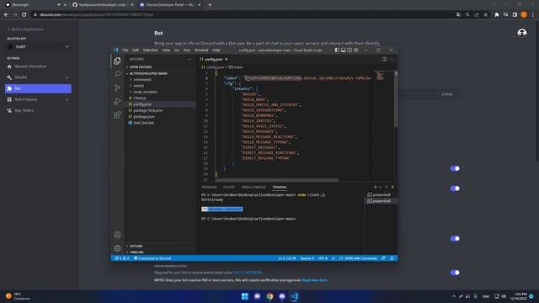This screenshot has width=539, height=303.
Task: Click the feedback icon in VS Code status bar
Action: [x=384, y=258]
